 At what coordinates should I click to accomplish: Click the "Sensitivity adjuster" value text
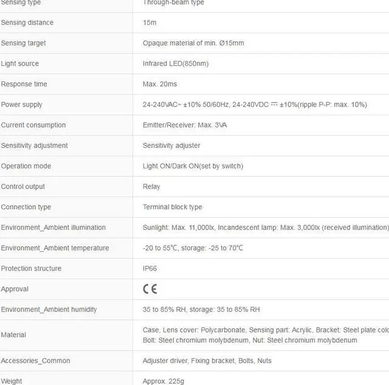click(171, 145)
